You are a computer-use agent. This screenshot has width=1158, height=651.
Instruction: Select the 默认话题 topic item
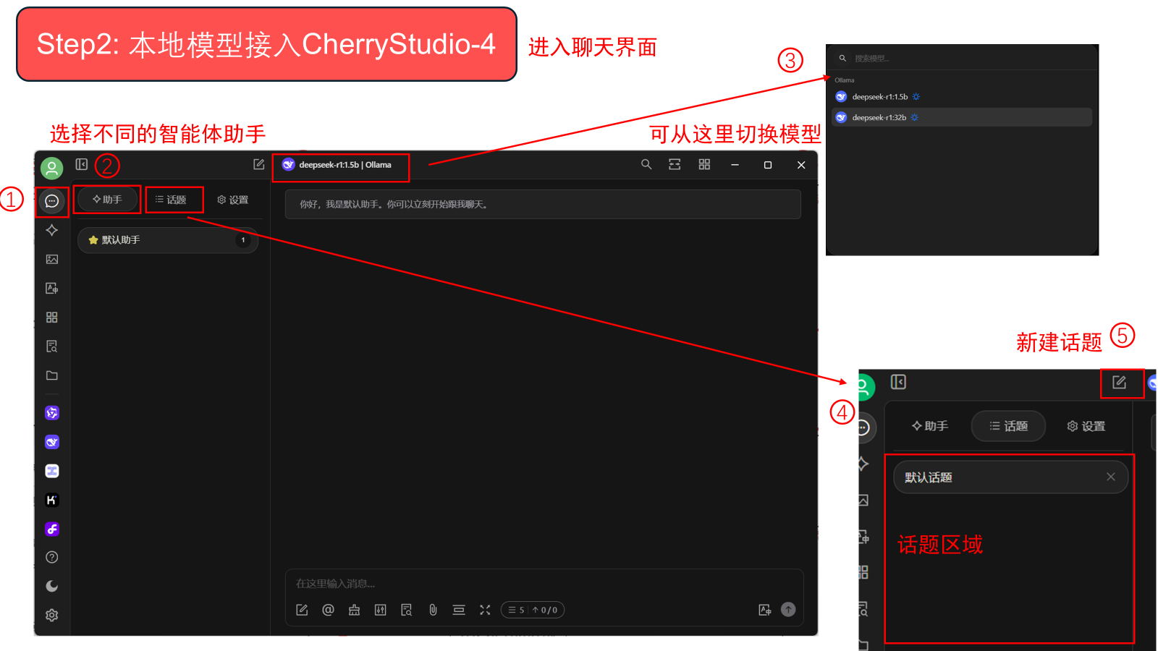(1011, 477)
